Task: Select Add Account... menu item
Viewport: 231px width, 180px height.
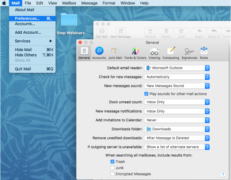Action: click(32, 32)
